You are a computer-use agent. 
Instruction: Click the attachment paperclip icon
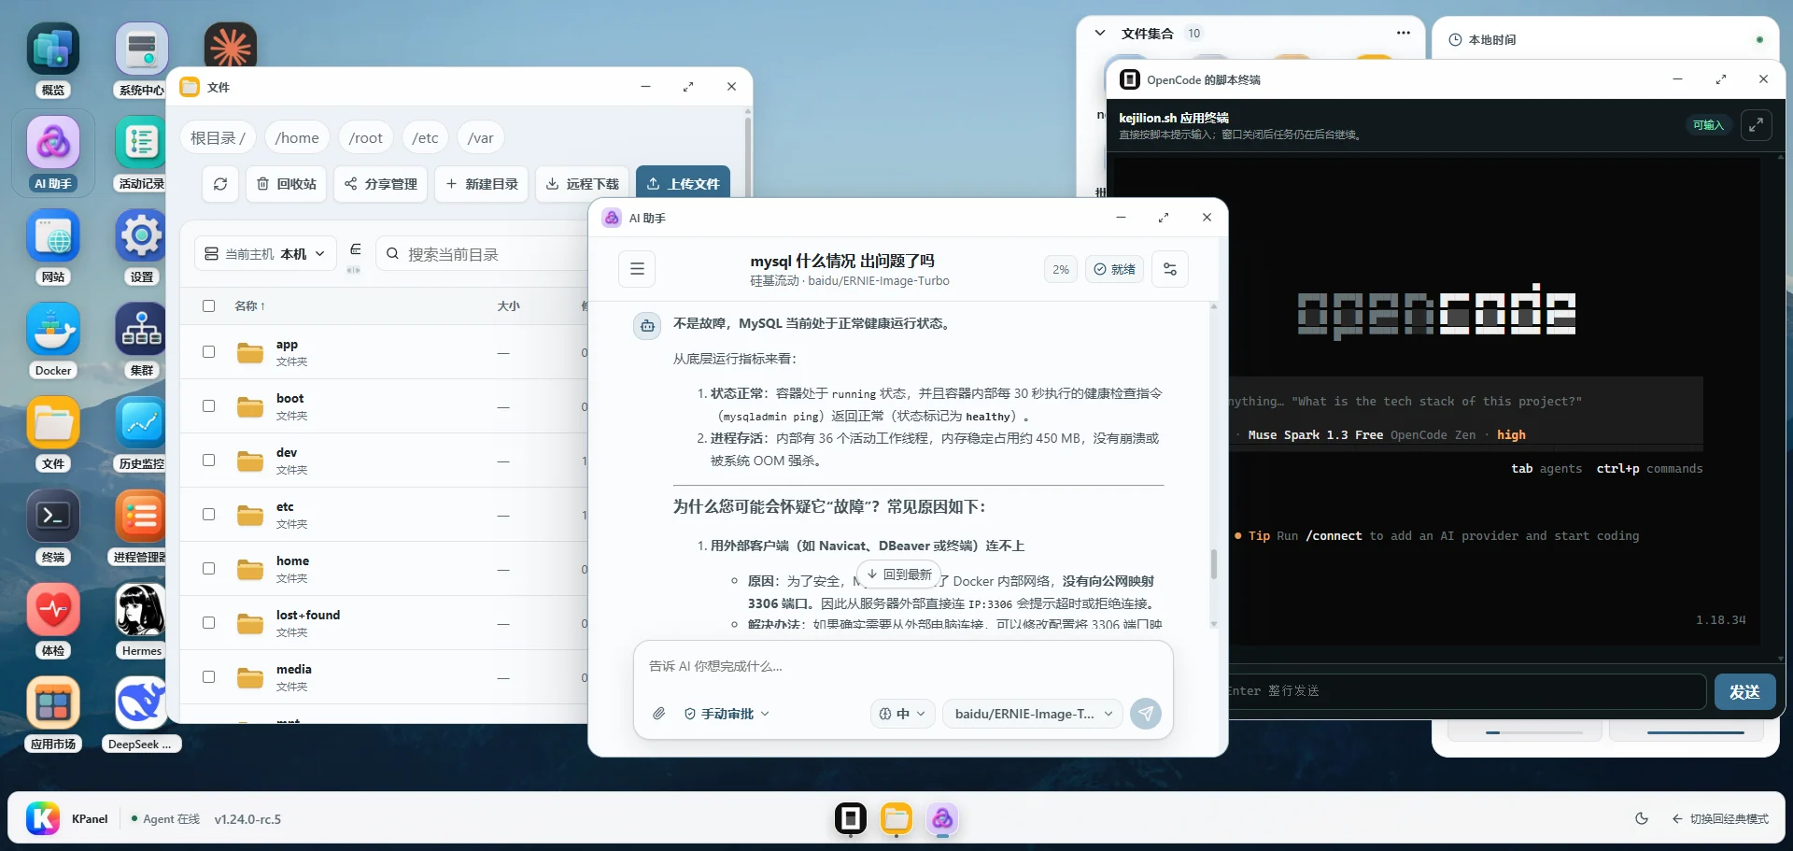(659, 714)
